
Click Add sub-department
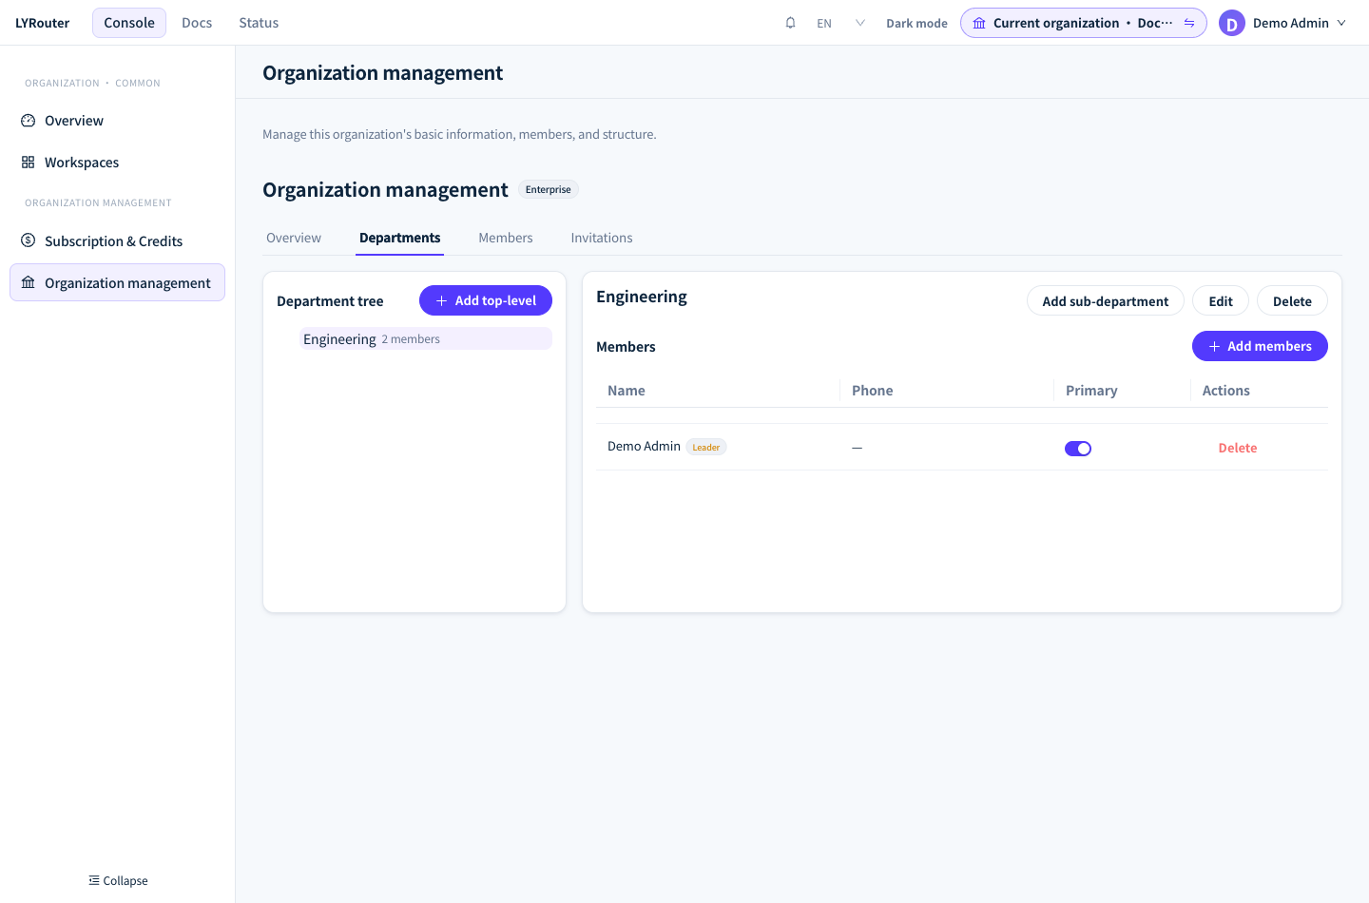tap(1106, 301)
